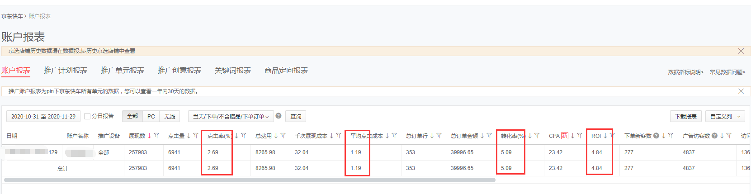
Task: Open the 2020-10-31 至 2020-11-29 date picker
Action: click(43, 116)
